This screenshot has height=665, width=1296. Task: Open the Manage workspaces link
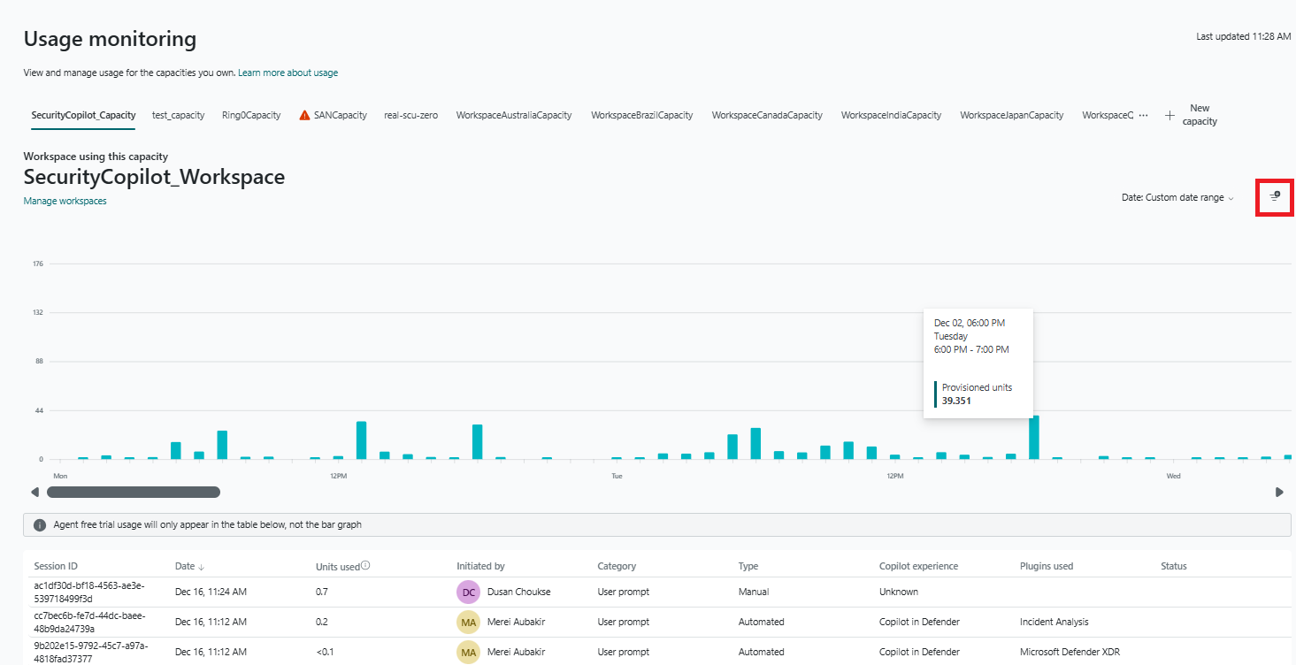[x=65, y=201]
